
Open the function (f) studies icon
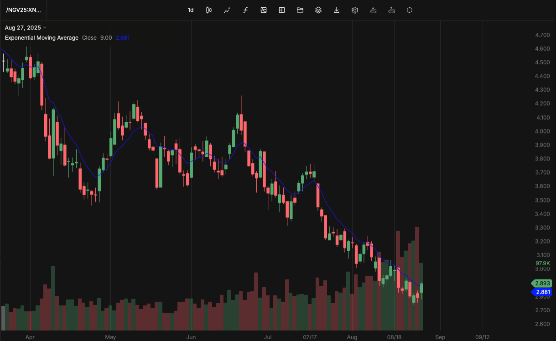click(245, 10)
